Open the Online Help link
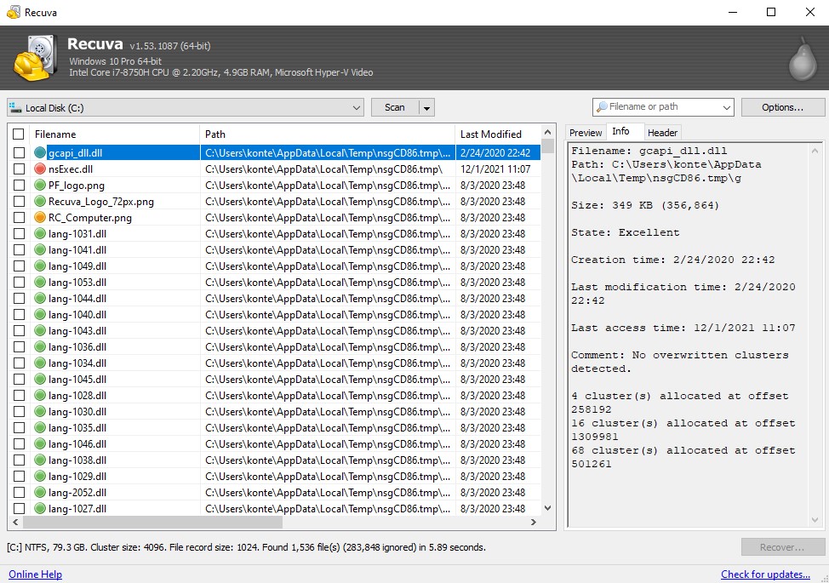This screenshot has height=583, width=829. click(36, 574)
